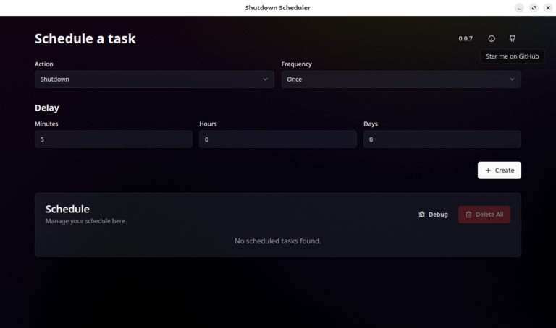This screenshot has height=328, width=556.
Task: Click the trash icon in Delete All
Action: 468,215
